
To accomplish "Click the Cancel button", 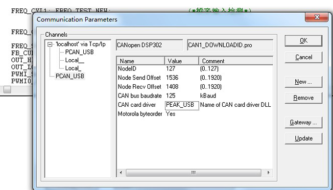I will pyautogui.click(x=304, y=57).
